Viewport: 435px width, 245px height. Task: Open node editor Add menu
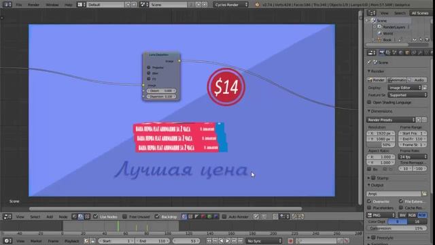pyautogui.click(x=50, y=216)
